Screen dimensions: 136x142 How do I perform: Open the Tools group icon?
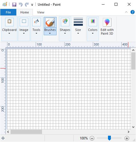37,22
